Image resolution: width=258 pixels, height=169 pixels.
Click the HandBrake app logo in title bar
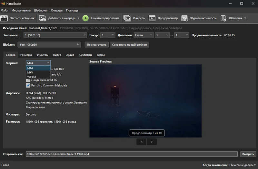point(3,4)
